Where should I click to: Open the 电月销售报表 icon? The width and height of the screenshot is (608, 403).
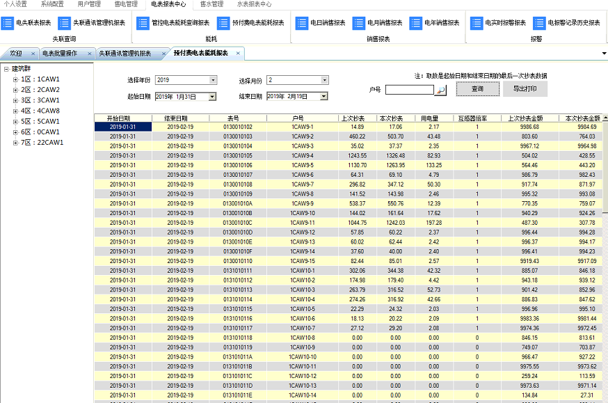[x=359, y=23]
